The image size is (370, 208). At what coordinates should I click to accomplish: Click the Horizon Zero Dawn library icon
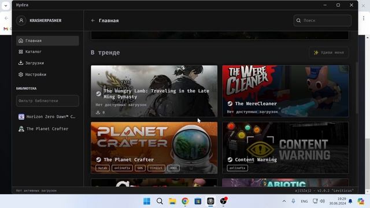tap(21, 117)
